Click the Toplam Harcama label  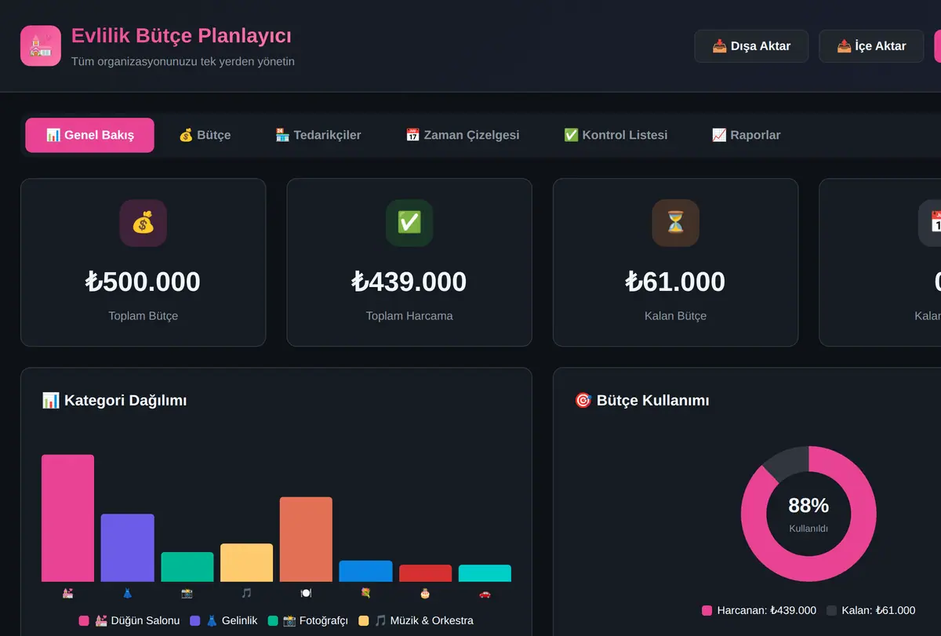pos(409,316)
